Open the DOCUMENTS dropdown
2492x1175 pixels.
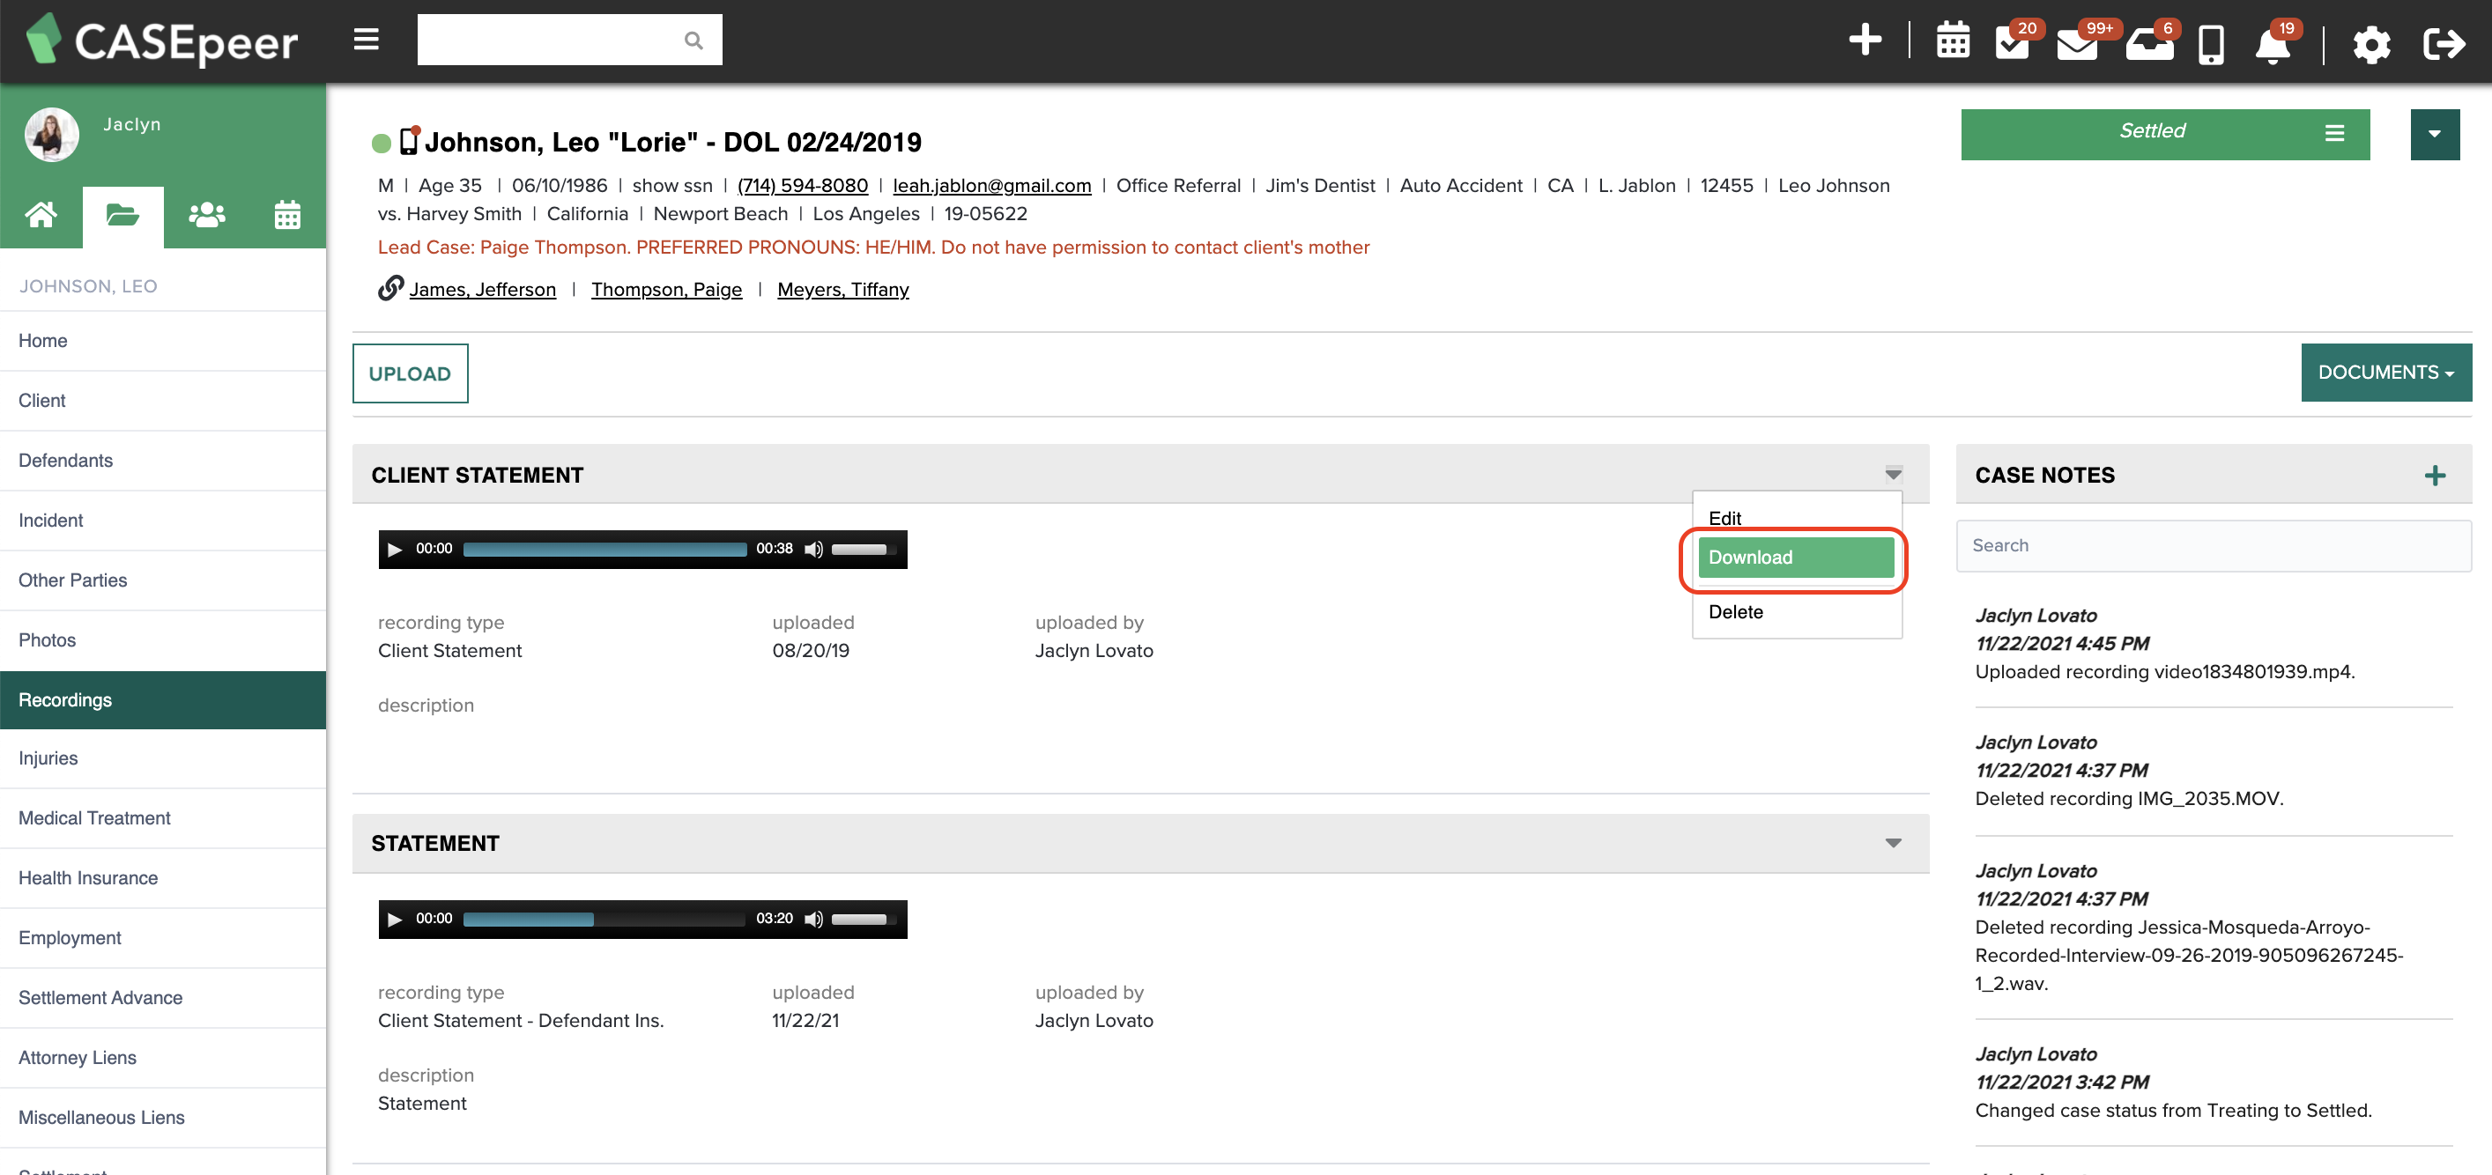click(x=2384, y=373)
